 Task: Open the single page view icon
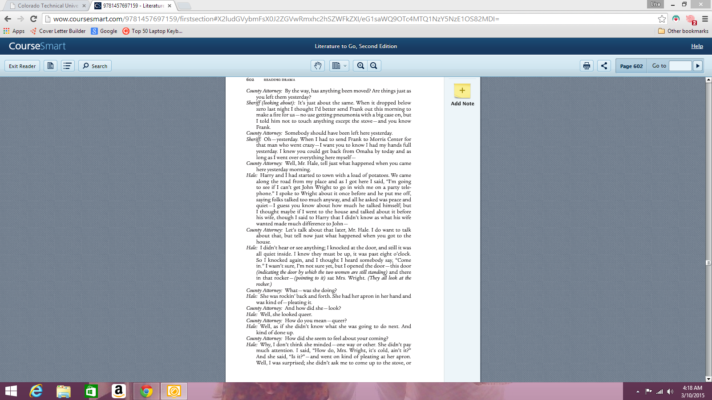pos(50,66)
